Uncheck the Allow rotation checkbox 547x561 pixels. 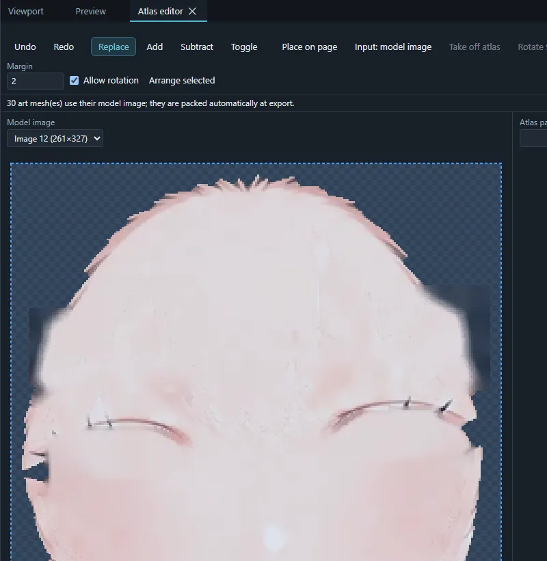[74, 81]
